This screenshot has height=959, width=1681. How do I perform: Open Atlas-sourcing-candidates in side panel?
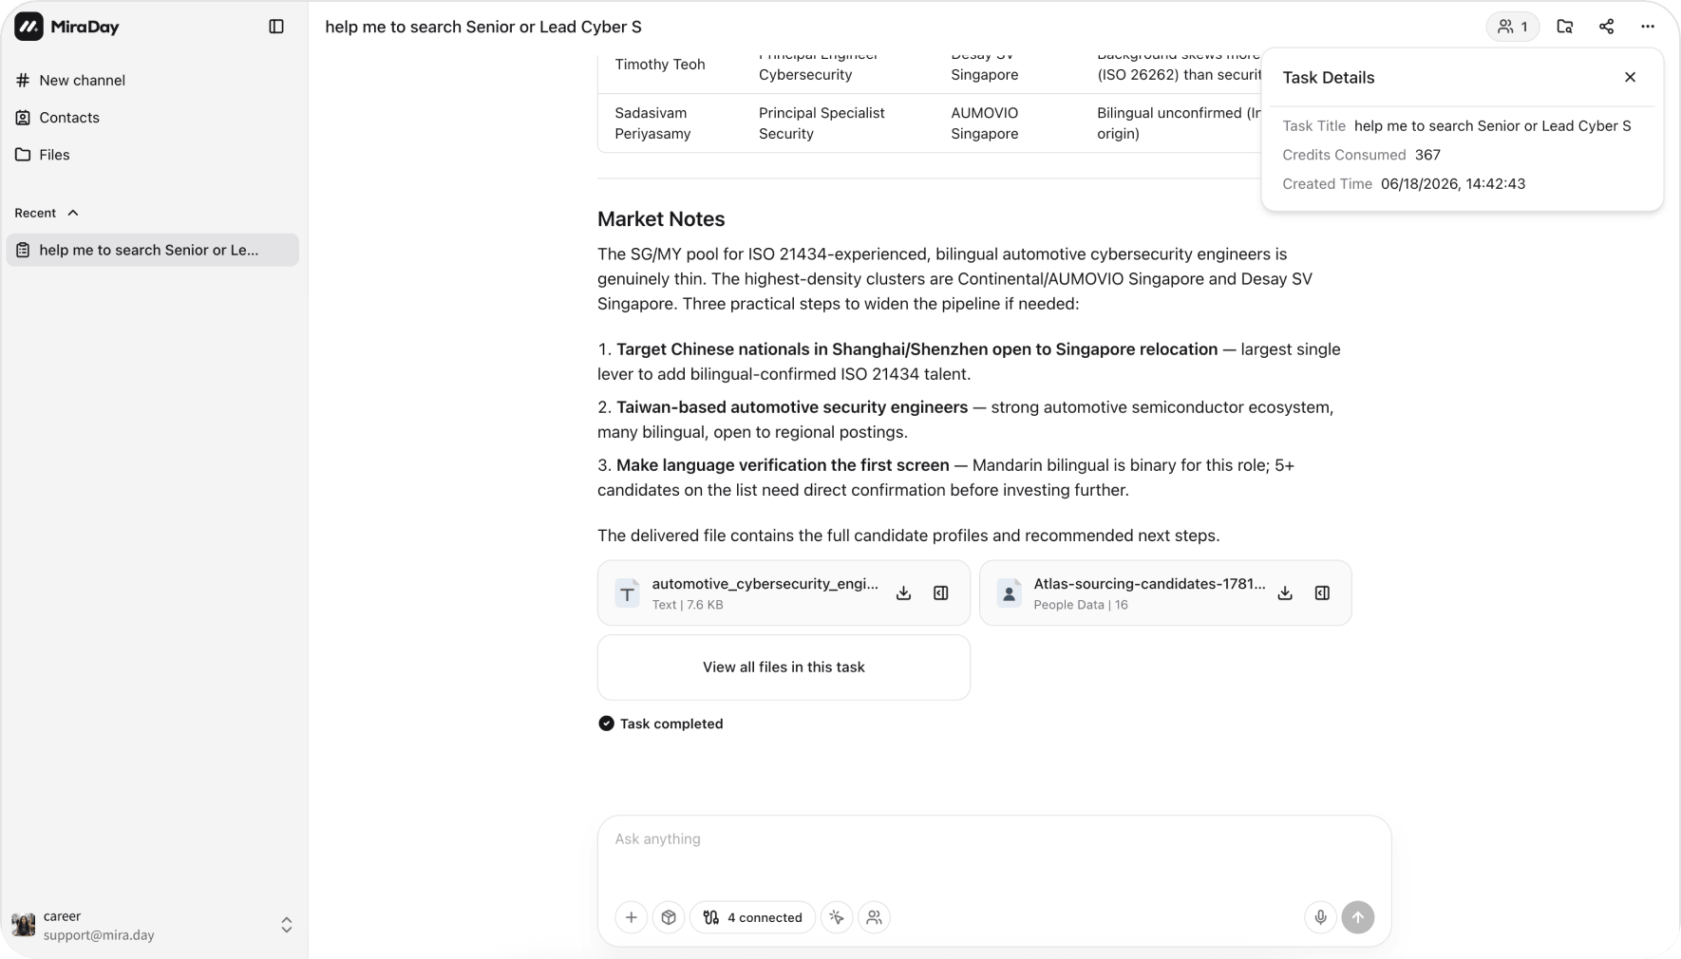1322,592
